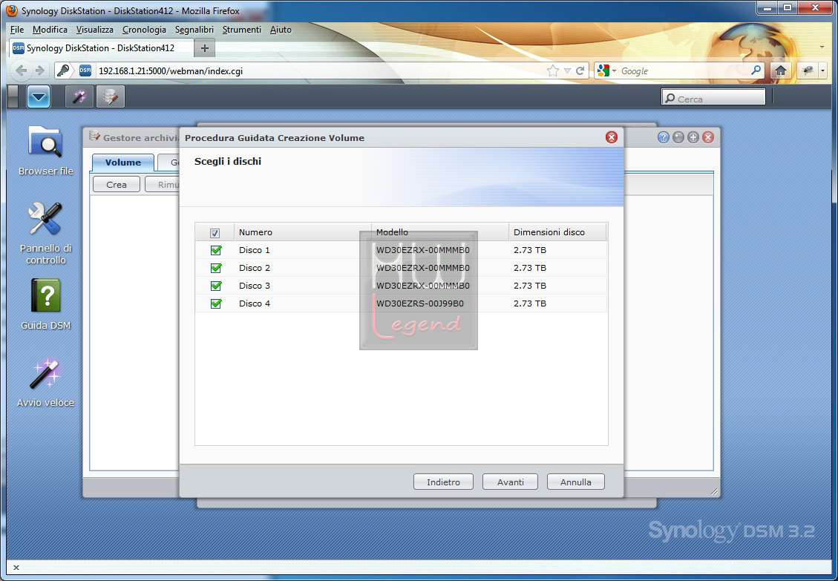
Task: Switch to the Volume tab
Action: pyautogui.click(x=123, y=163)
